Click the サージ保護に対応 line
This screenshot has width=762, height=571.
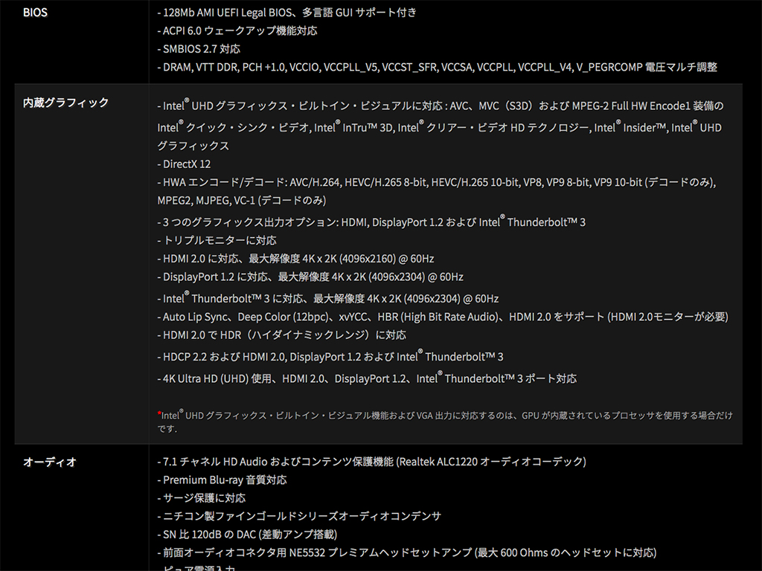[x=201, y=498]
